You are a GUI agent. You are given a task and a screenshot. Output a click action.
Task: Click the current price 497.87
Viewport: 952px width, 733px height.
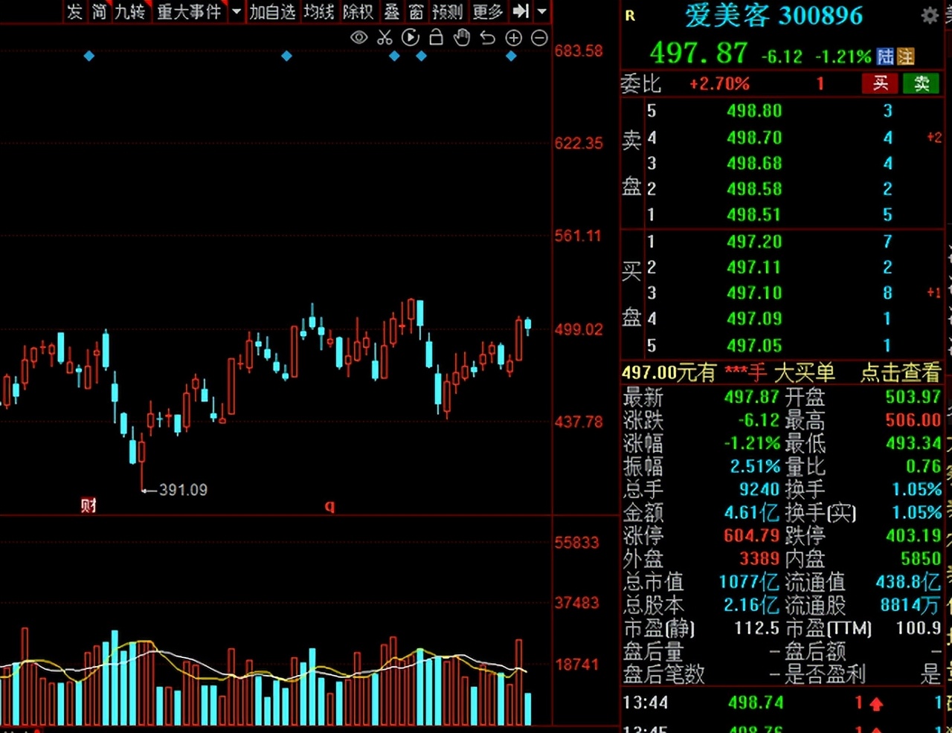(x=699, y=53)
